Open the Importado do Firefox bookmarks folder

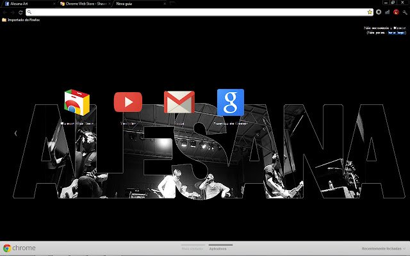[x=21, y=20]
